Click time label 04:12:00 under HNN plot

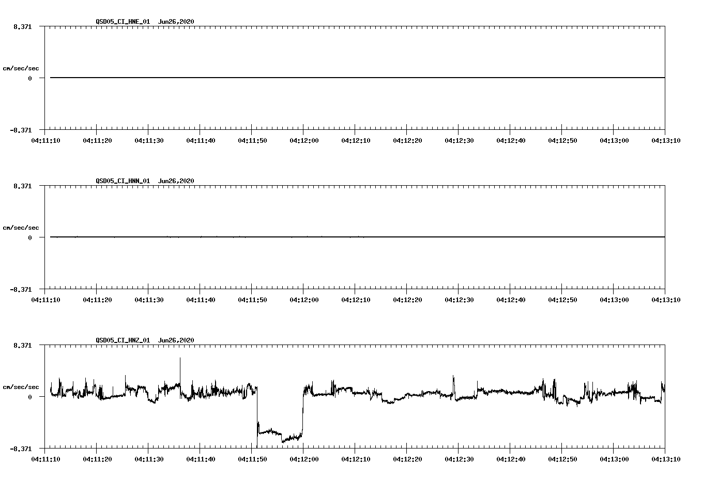click(x=304, y=300)
